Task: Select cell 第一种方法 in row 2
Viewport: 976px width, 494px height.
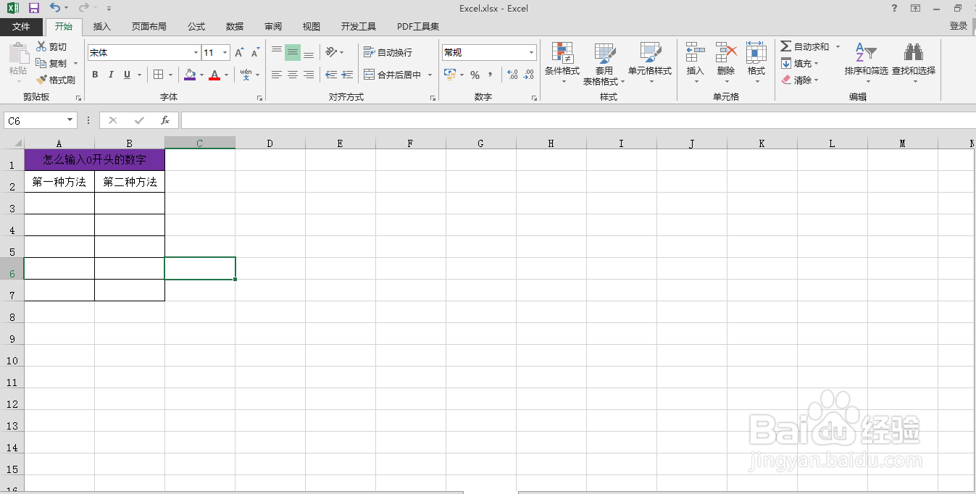Action: pos(59,182)
